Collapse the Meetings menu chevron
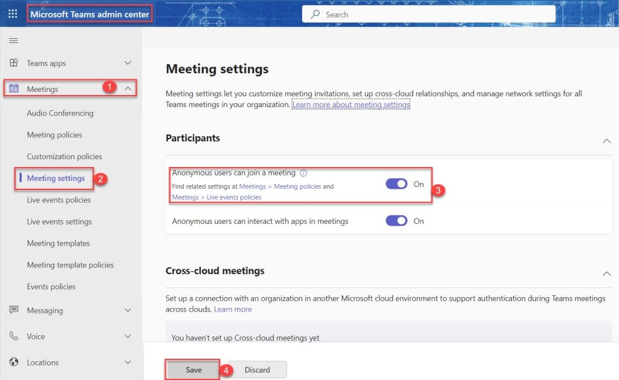Viewport: 619px width, 380px height. click(128, 88)
